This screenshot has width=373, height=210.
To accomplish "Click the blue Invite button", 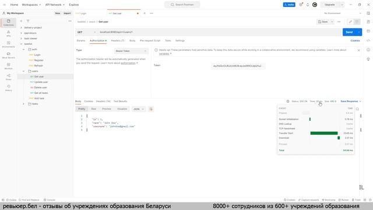I will click(289, 5).
